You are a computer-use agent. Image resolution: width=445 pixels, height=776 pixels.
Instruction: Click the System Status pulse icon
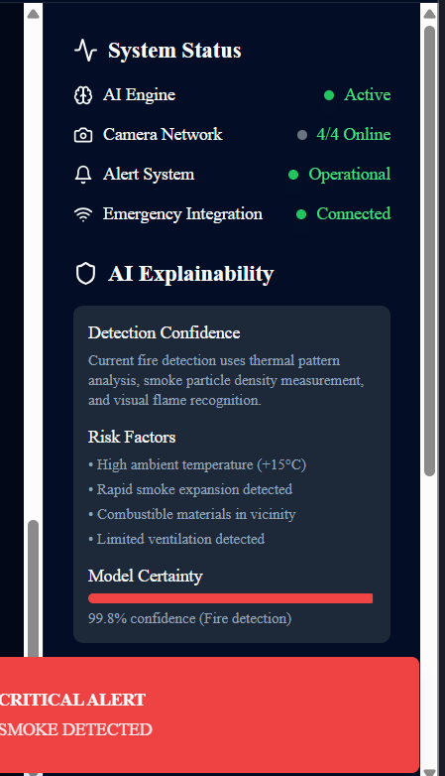[x=85, y=51]
